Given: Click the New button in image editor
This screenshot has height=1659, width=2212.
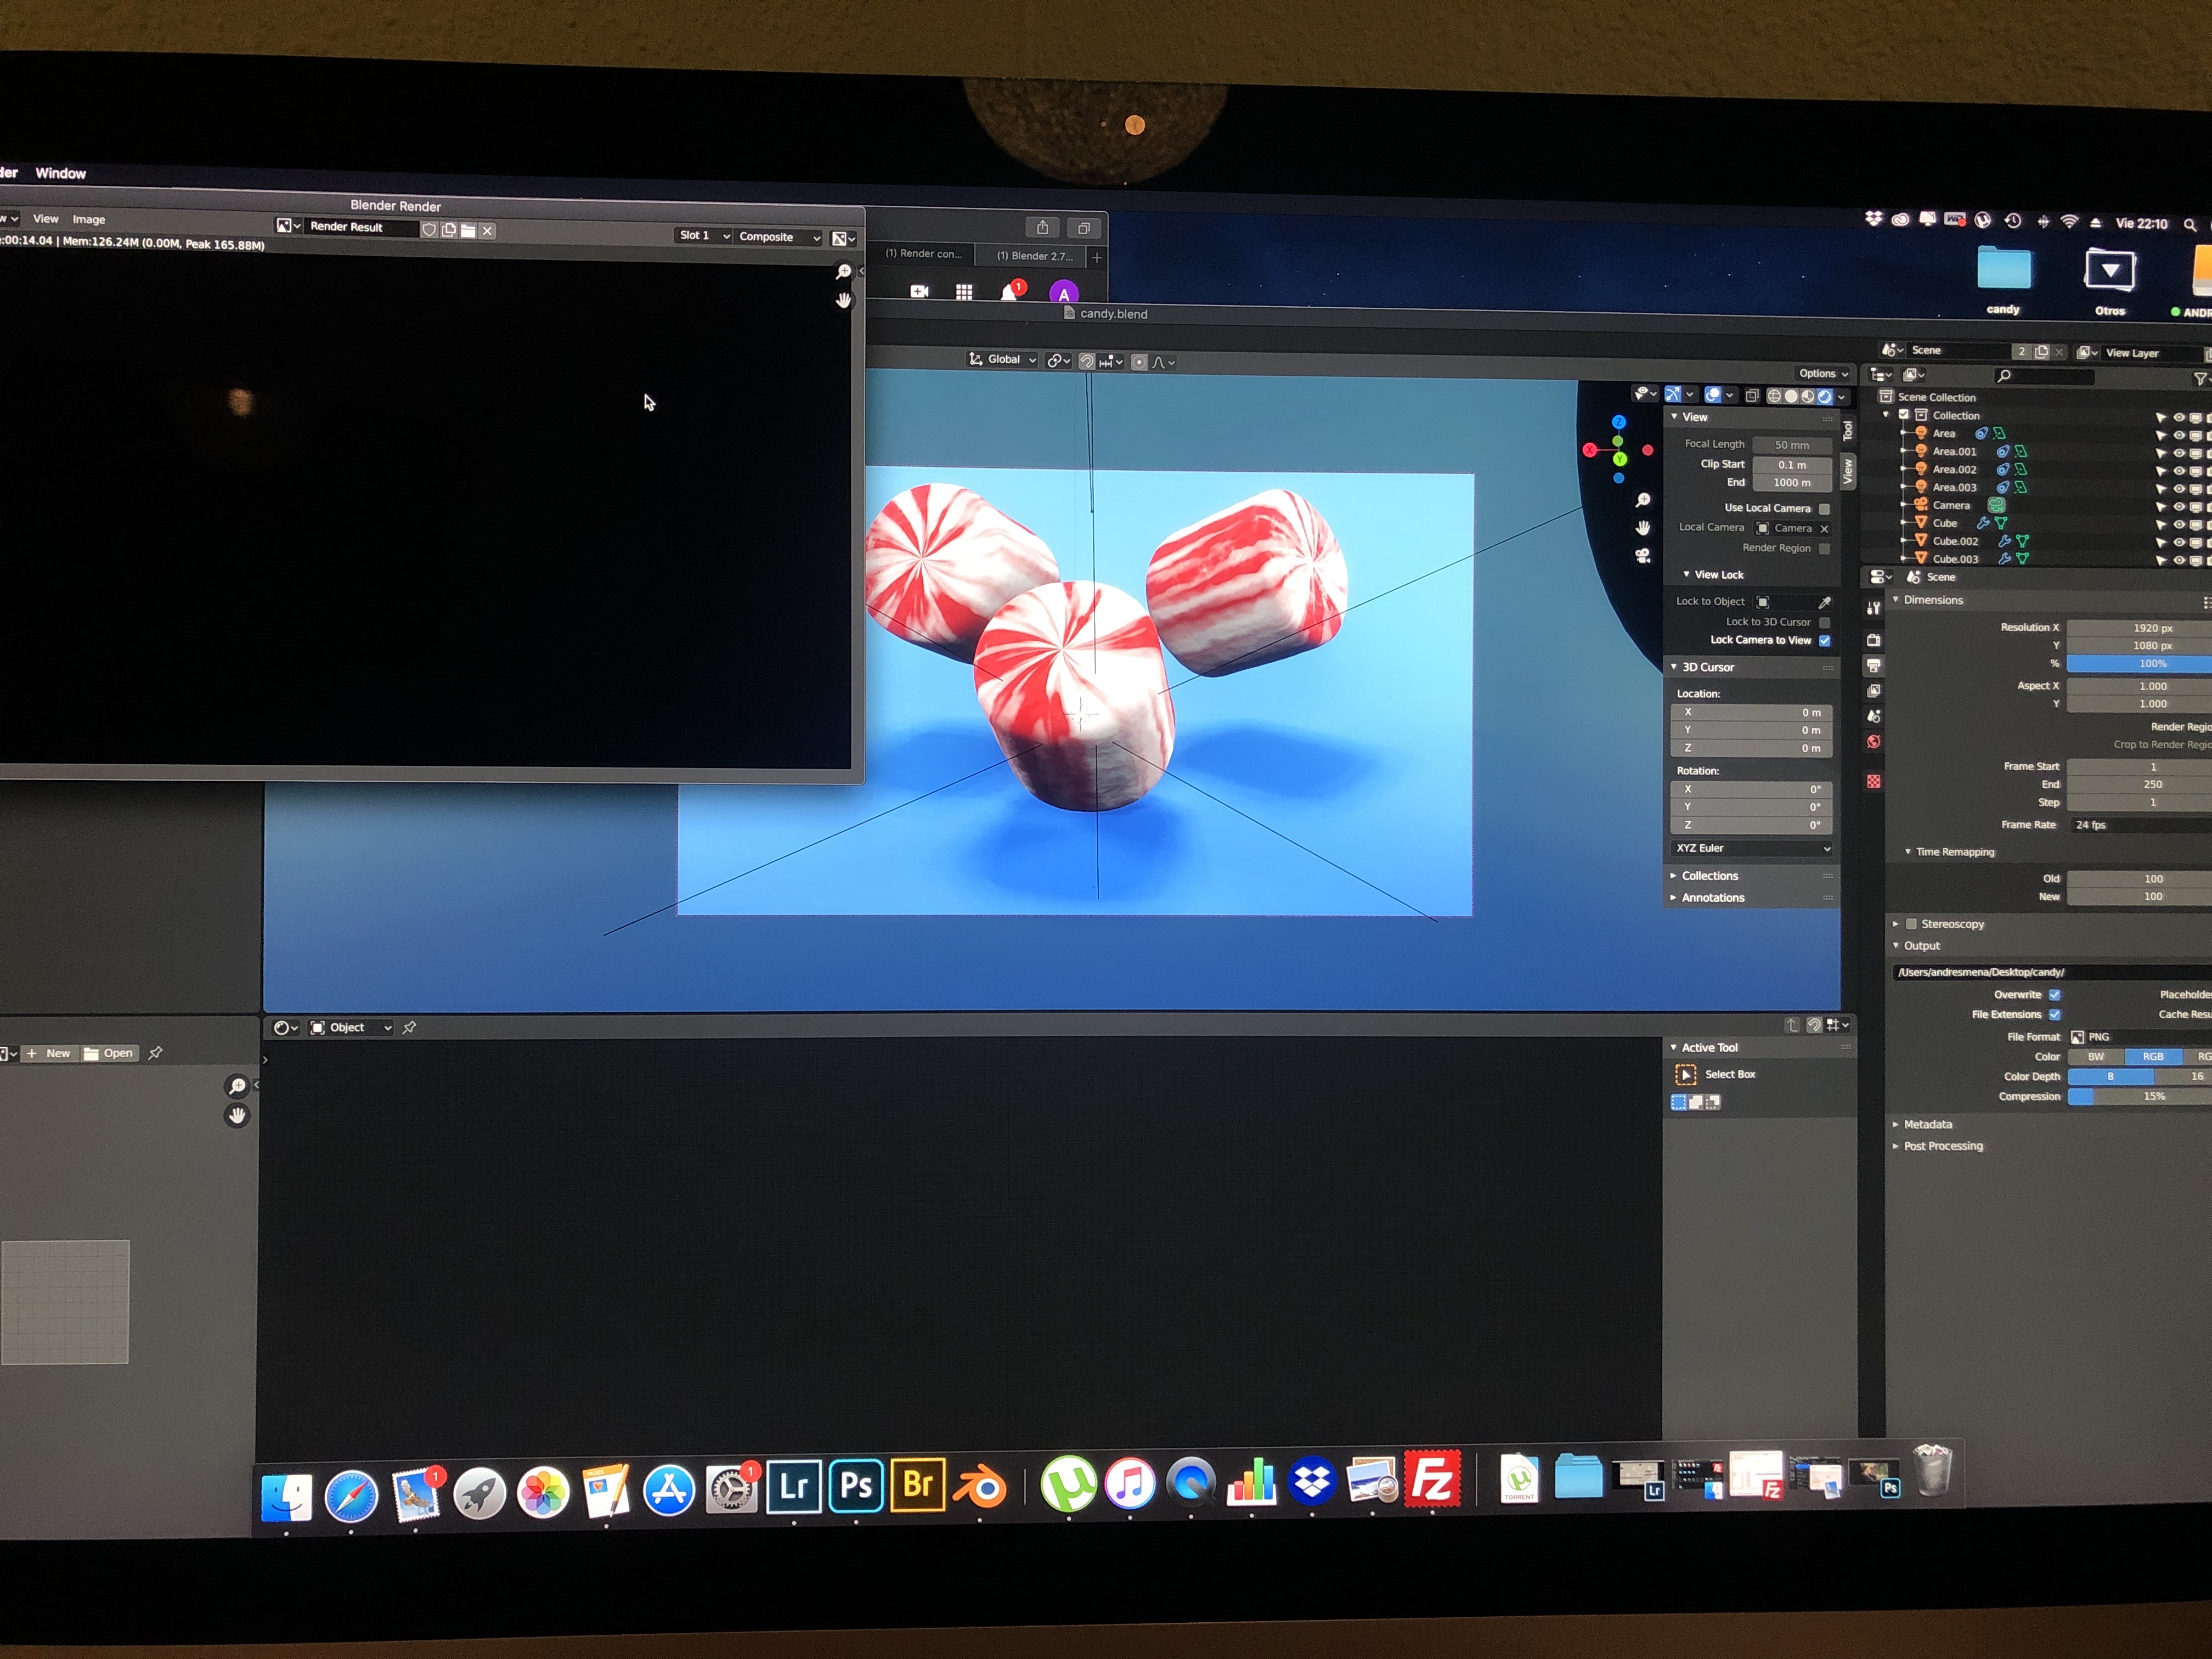Looking at the screenshot, I should [49, 1053].
